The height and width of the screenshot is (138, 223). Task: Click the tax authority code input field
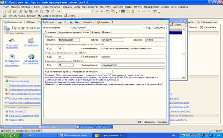(106, 72)
